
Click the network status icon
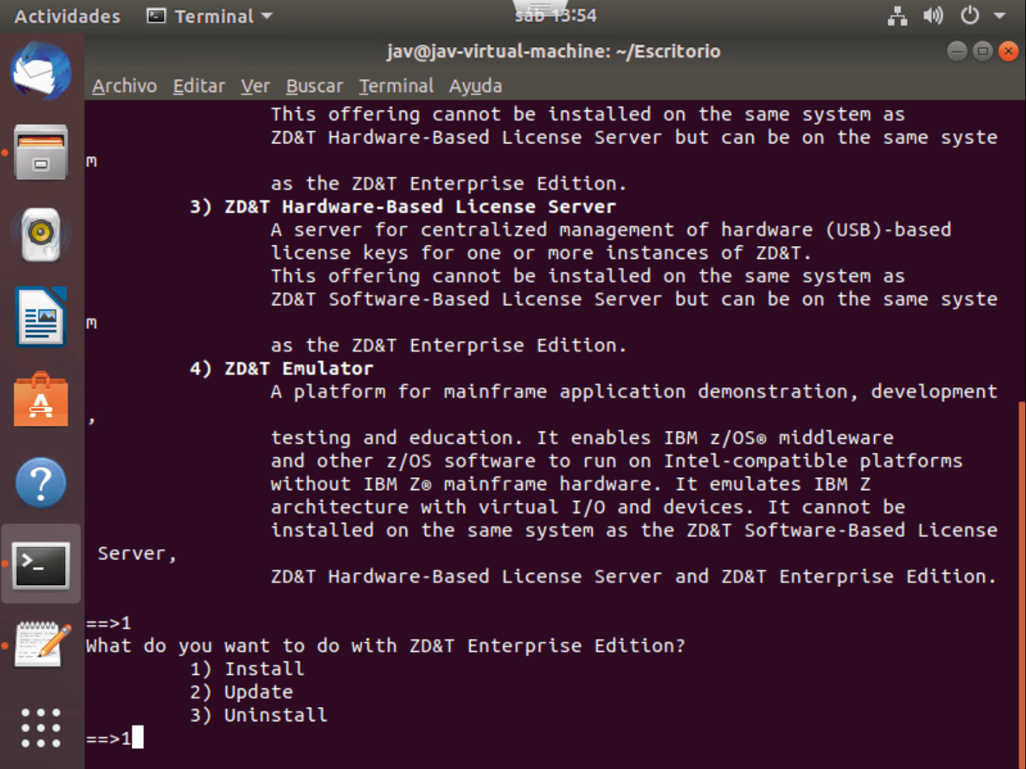click(897, 16)
